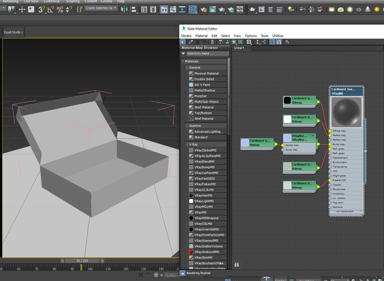Activate Select Tool arrow in Slate editor

183,42
